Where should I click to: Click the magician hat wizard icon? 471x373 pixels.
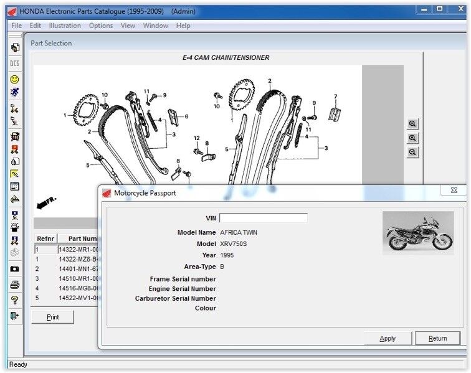(15, 227)
